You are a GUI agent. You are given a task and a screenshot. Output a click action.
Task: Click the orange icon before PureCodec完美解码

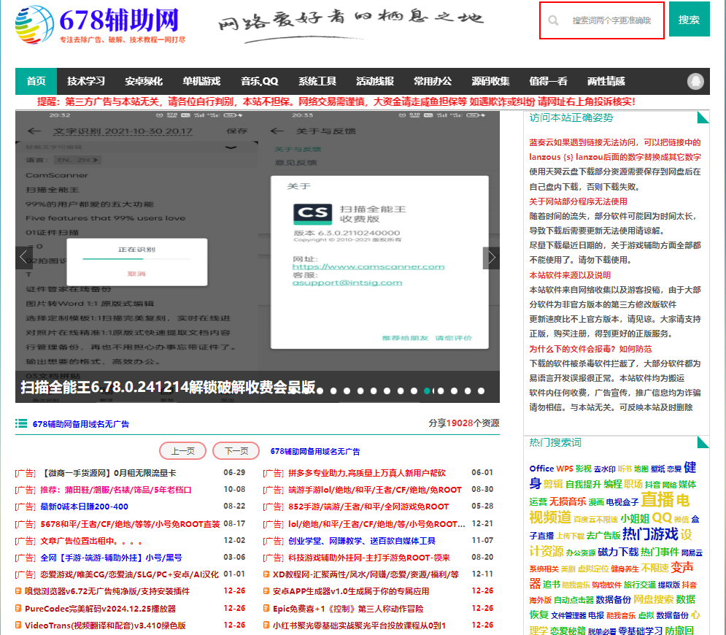click(x=18, y=608)
